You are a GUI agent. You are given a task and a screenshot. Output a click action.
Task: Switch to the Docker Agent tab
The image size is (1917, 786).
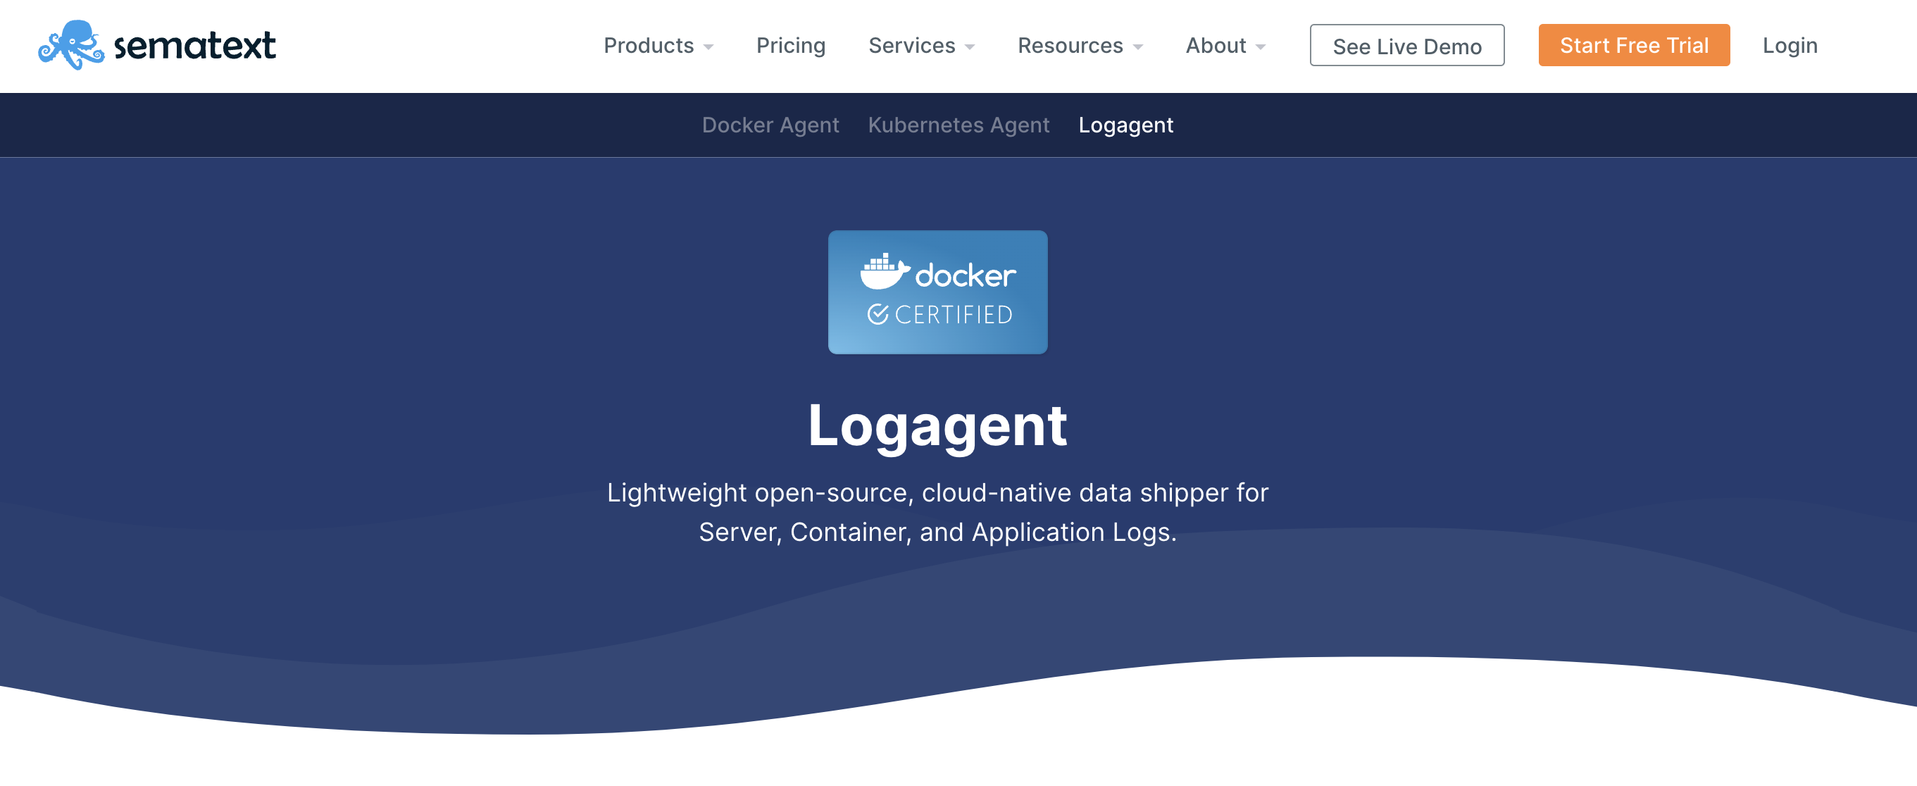(x=770, y=125)
